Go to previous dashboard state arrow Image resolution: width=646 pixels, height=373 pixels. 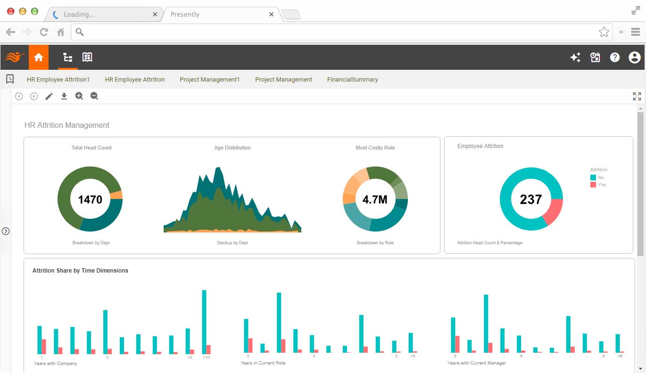(19, 96)
